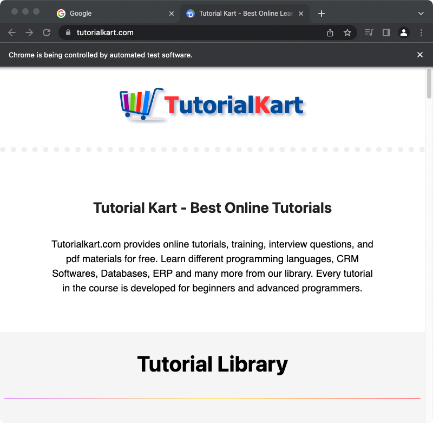Click the forward navigation arrow
This screenshot has height=423, width=433.
(29, 32)
